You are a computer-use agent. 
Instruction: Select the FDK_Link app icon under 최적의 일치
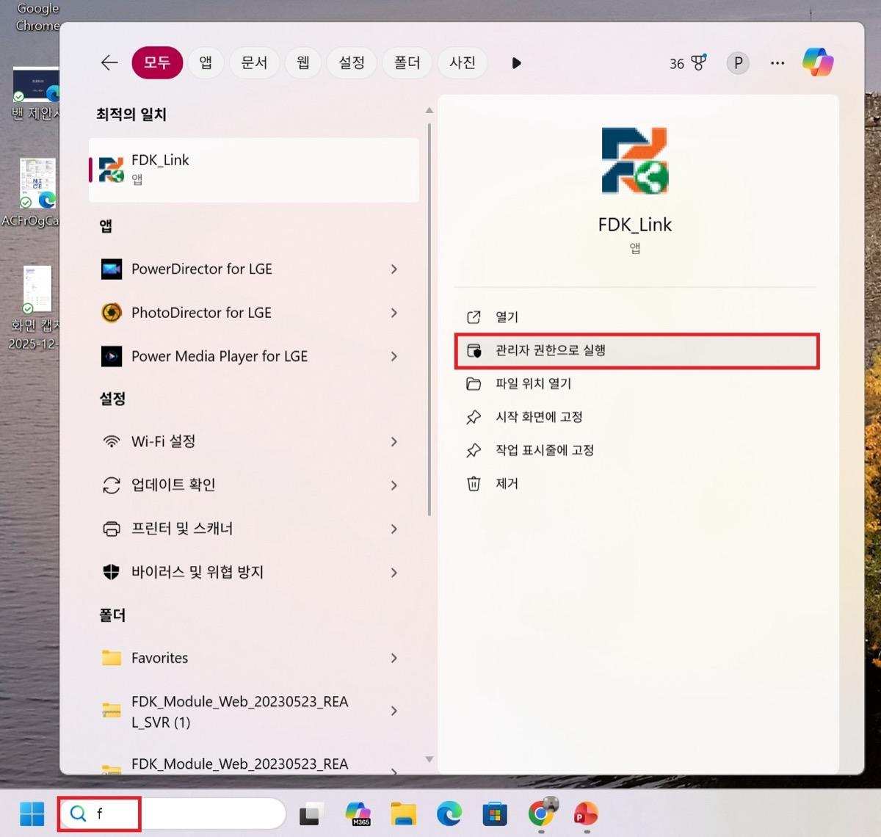tap(112, 168)
